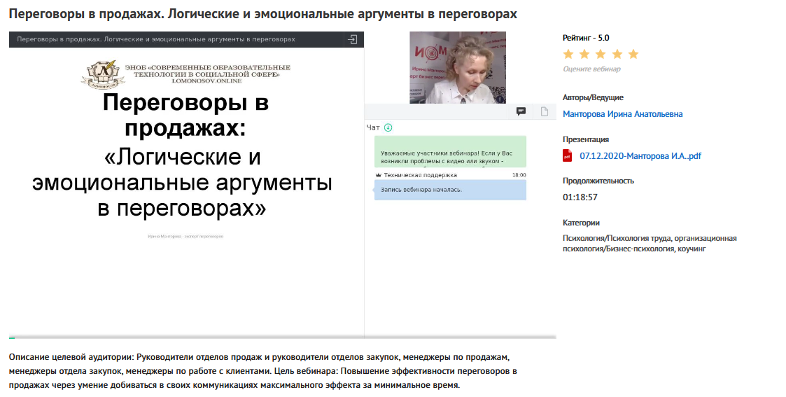Rate the webinar with four stars
This screenshot has height=397, width=786.
pyautogui.click(x=617, y=55)
